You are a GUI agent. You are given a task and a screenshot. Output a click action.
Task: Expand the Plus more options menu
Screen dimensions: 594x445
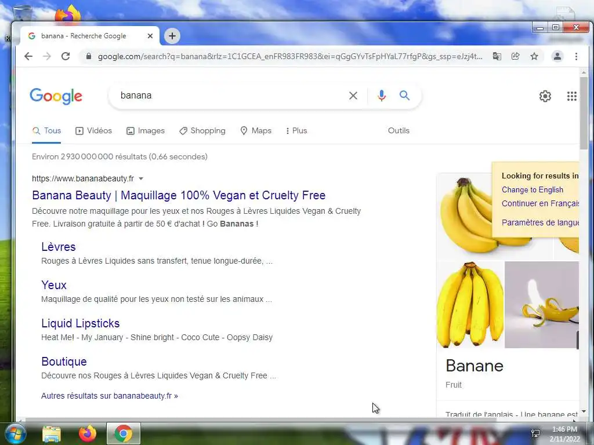click(x=296, y=131)
